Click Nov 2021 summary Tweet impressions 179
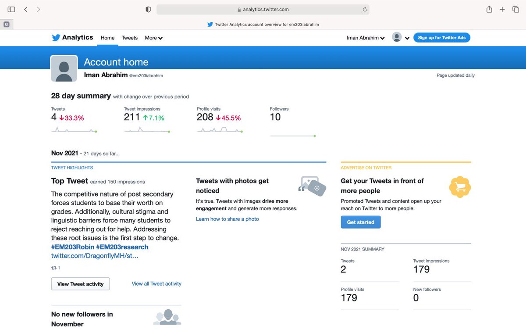 (422, 269)
